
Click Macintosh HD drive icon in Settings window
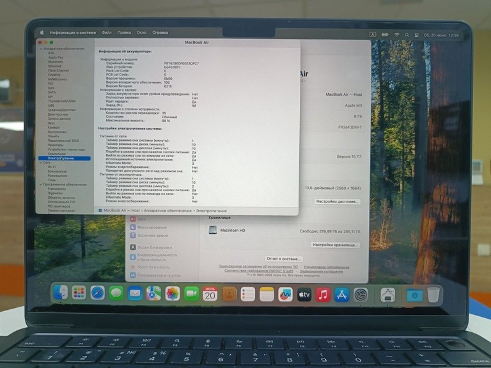213,230
